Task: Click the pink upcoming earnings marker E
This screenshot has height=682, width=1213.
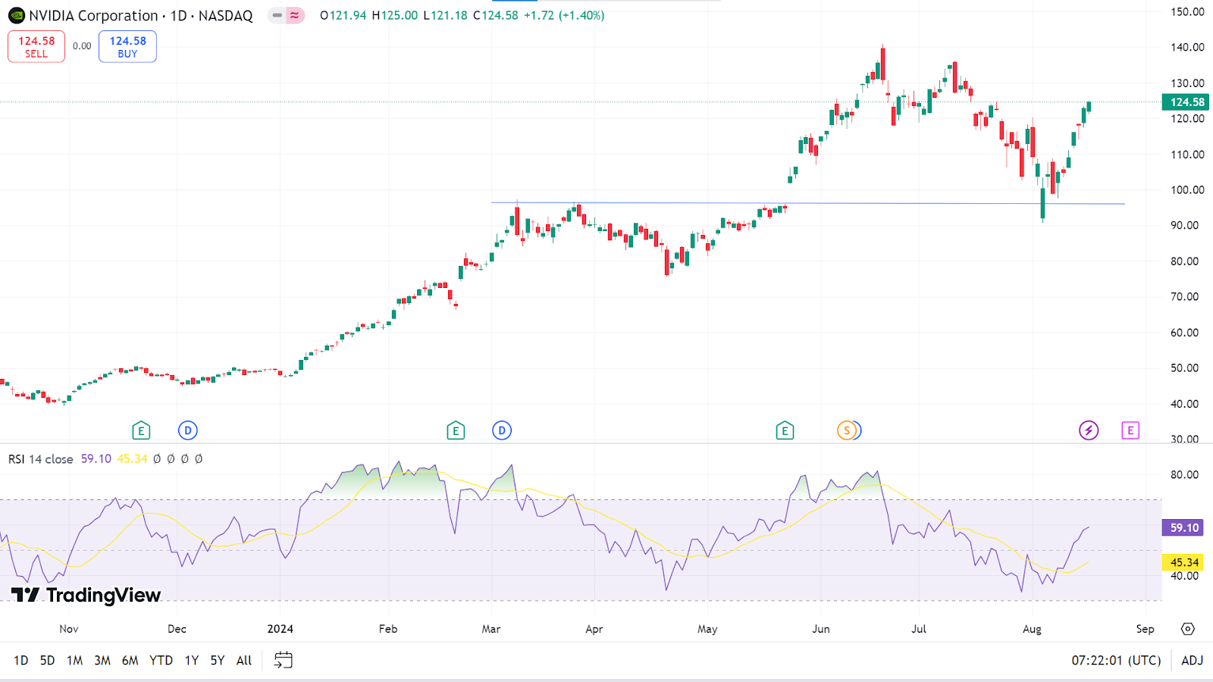Action: 1130,430
